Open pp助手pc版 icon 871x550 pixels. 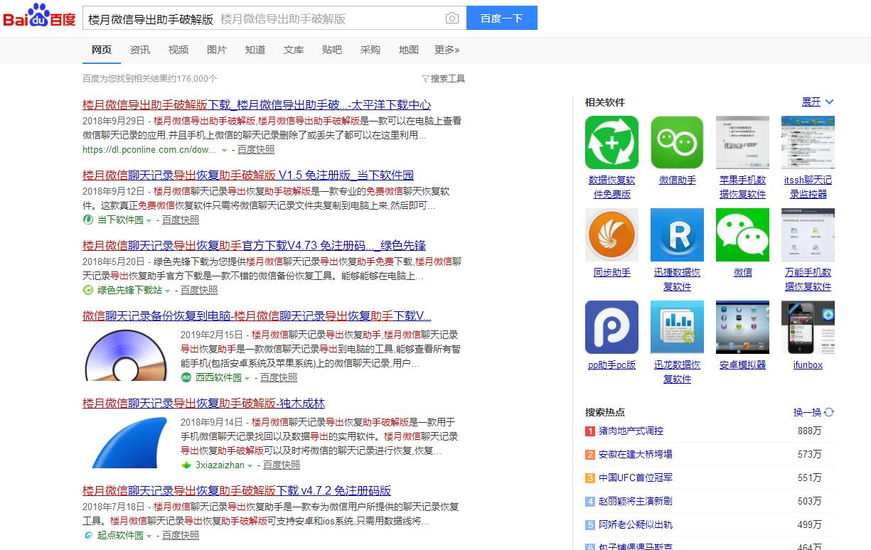(611, 327)
